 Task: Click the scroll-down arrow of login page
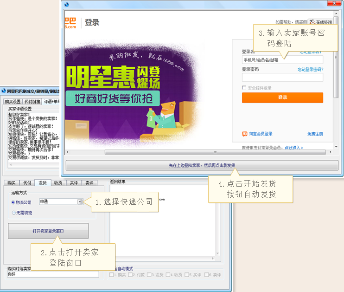coord(336,147)
